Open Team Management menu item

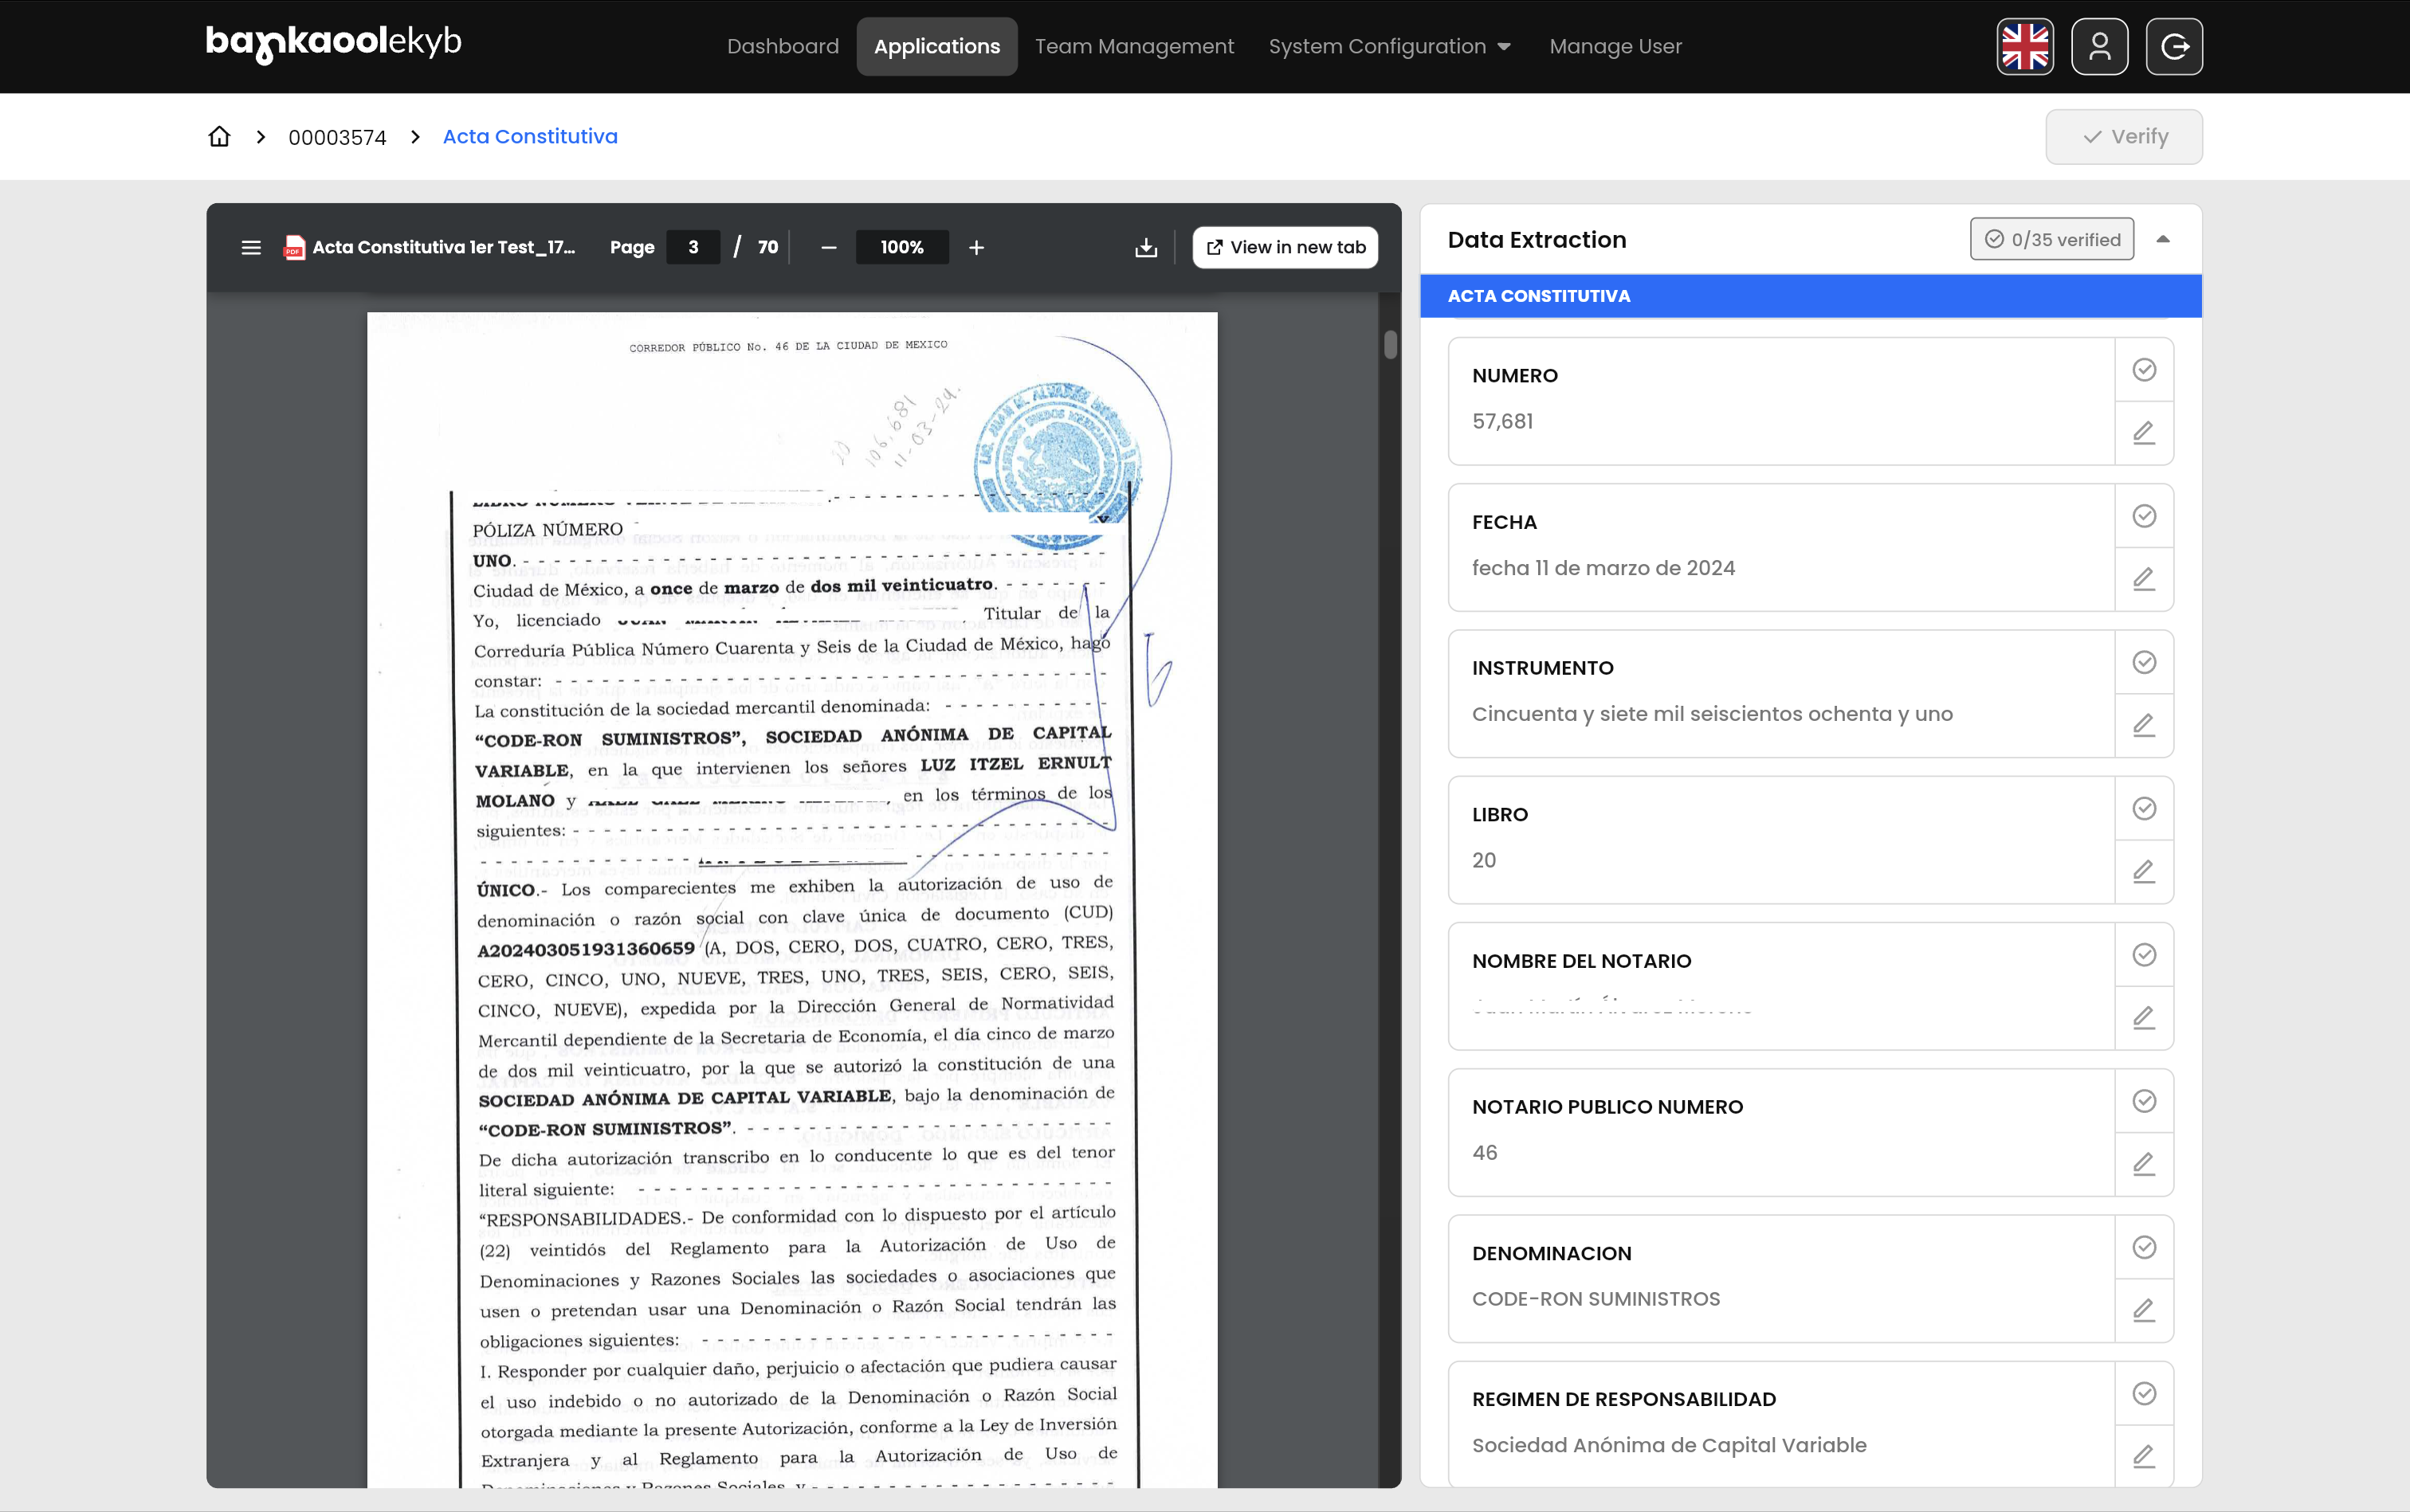click(1133, 46)
